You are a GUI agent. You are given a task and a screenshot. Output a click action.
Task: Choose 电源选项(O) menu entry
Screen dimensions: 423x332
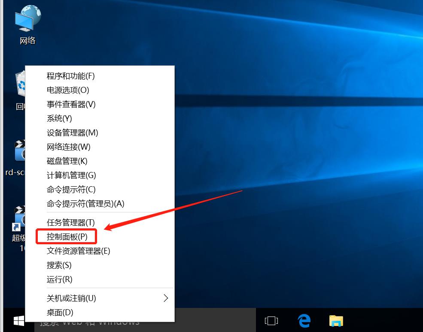pyautogui.click(x=68, y=90)
